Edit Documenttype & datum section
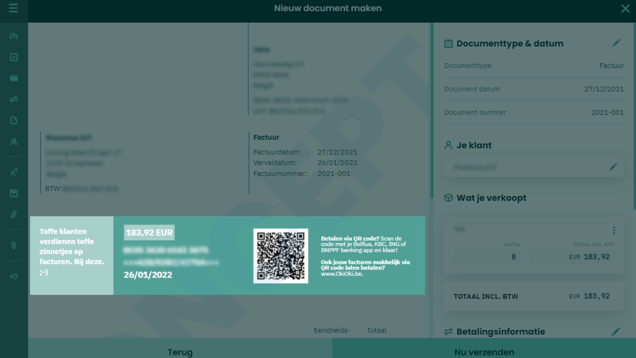Viewport: 636px width, 358px height. coord(616,43)
